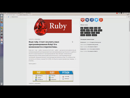Viewport: 130px width, 98px height.
Task: Open the sound volume indicator in top panel
Action: pyautogui.click(x=123, y=13)
